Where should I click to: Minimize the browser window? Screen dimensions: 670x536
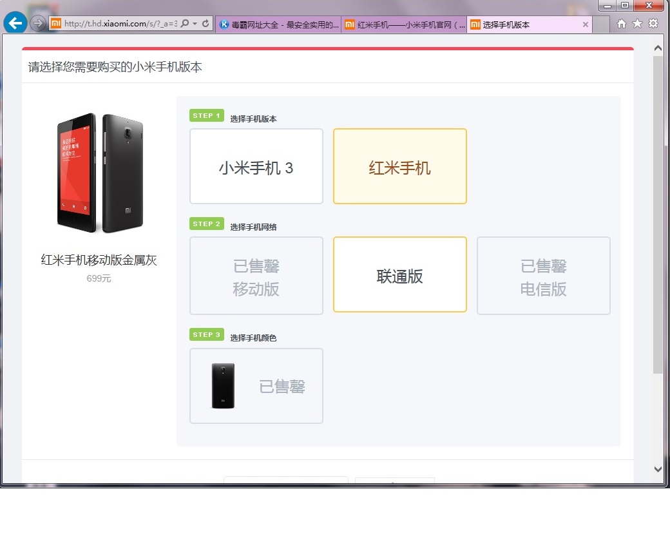pos(607,6)
